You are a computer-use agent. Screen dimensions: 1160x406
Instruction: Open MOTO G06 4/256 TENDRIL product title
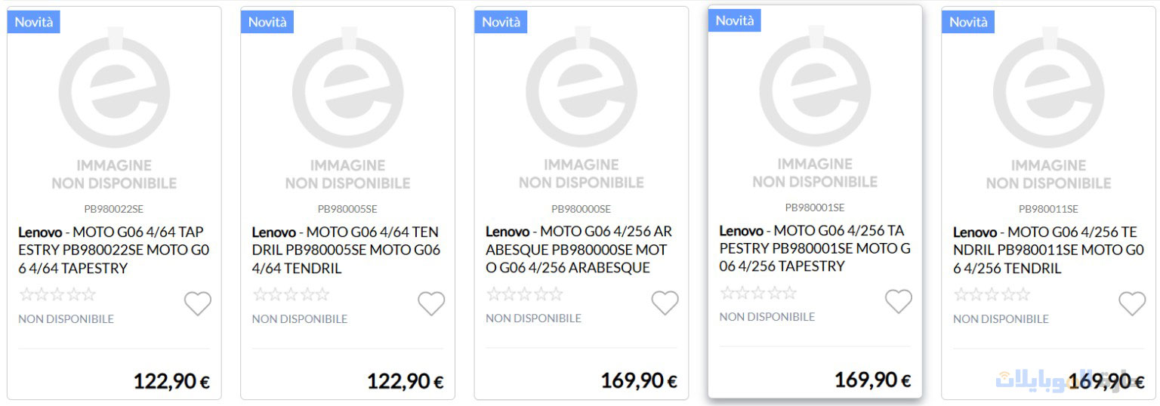pyautogui.click(x=1047, y=250)
